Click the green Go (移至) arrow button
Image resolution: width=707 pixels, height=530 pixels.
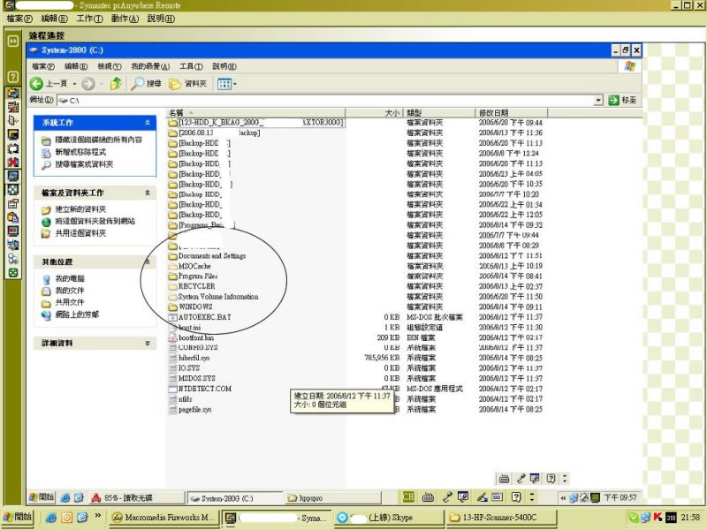(x=622, y=101)
